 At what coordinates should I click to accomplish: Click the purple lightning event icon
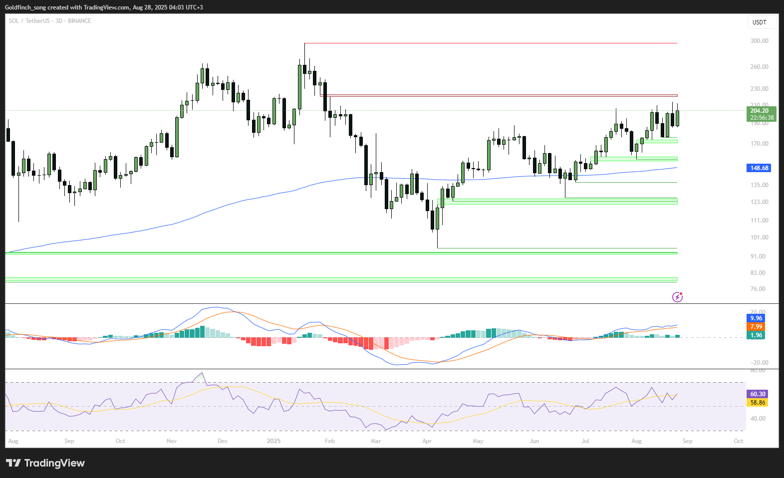click(x=677, y=297)
